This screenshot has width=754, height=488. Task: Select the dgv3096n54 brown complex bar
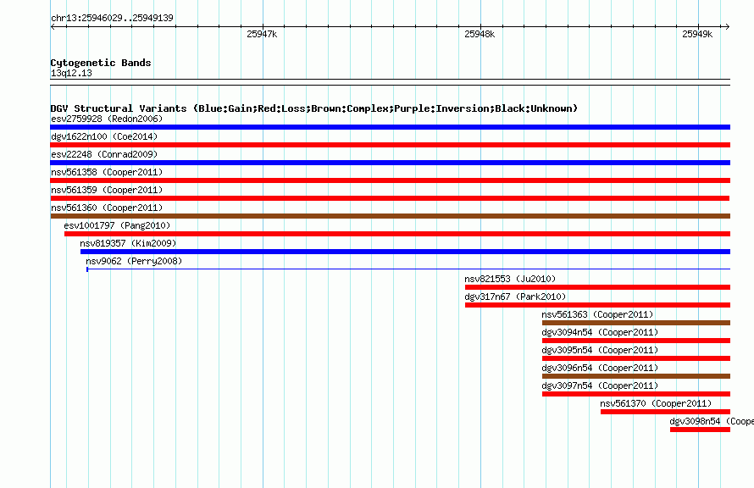coord(635,376)
